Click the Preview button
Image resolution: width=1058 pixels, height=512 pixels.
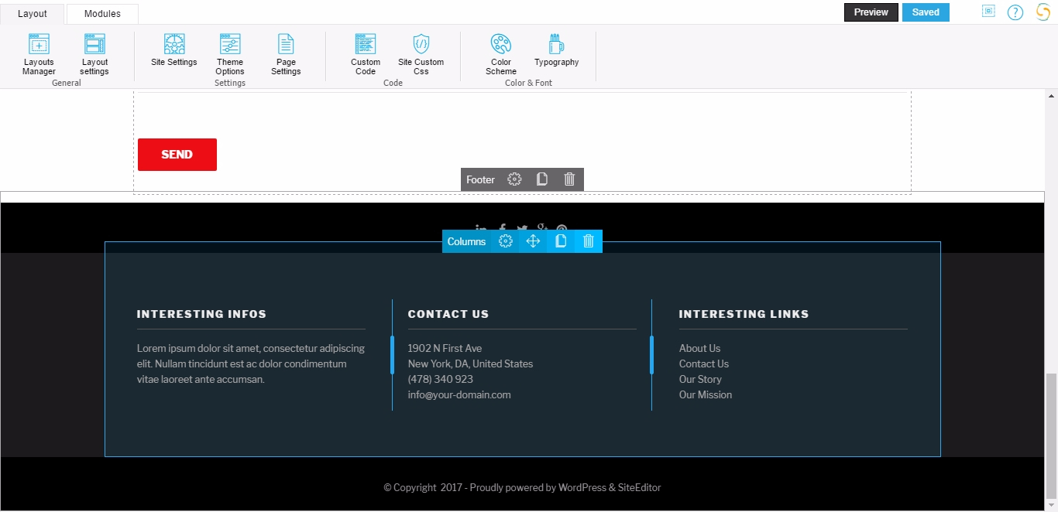pyautogui.click(x=871, y=12)
